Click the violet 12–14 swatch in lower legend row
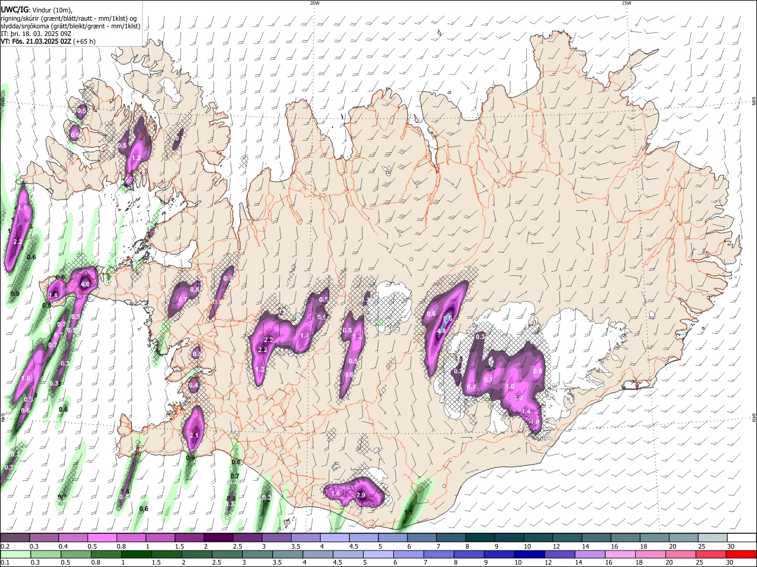The height and width of the screenshot is (567, 757). pyautogui.click(x=561, y=554)
